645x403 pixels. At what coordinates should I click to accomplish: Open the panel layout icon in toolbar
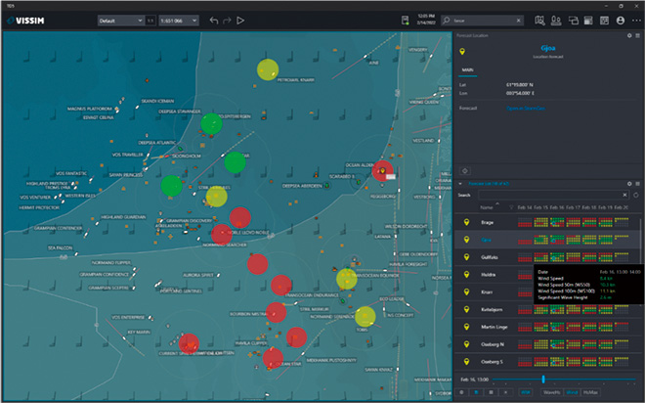coord(588,21)
